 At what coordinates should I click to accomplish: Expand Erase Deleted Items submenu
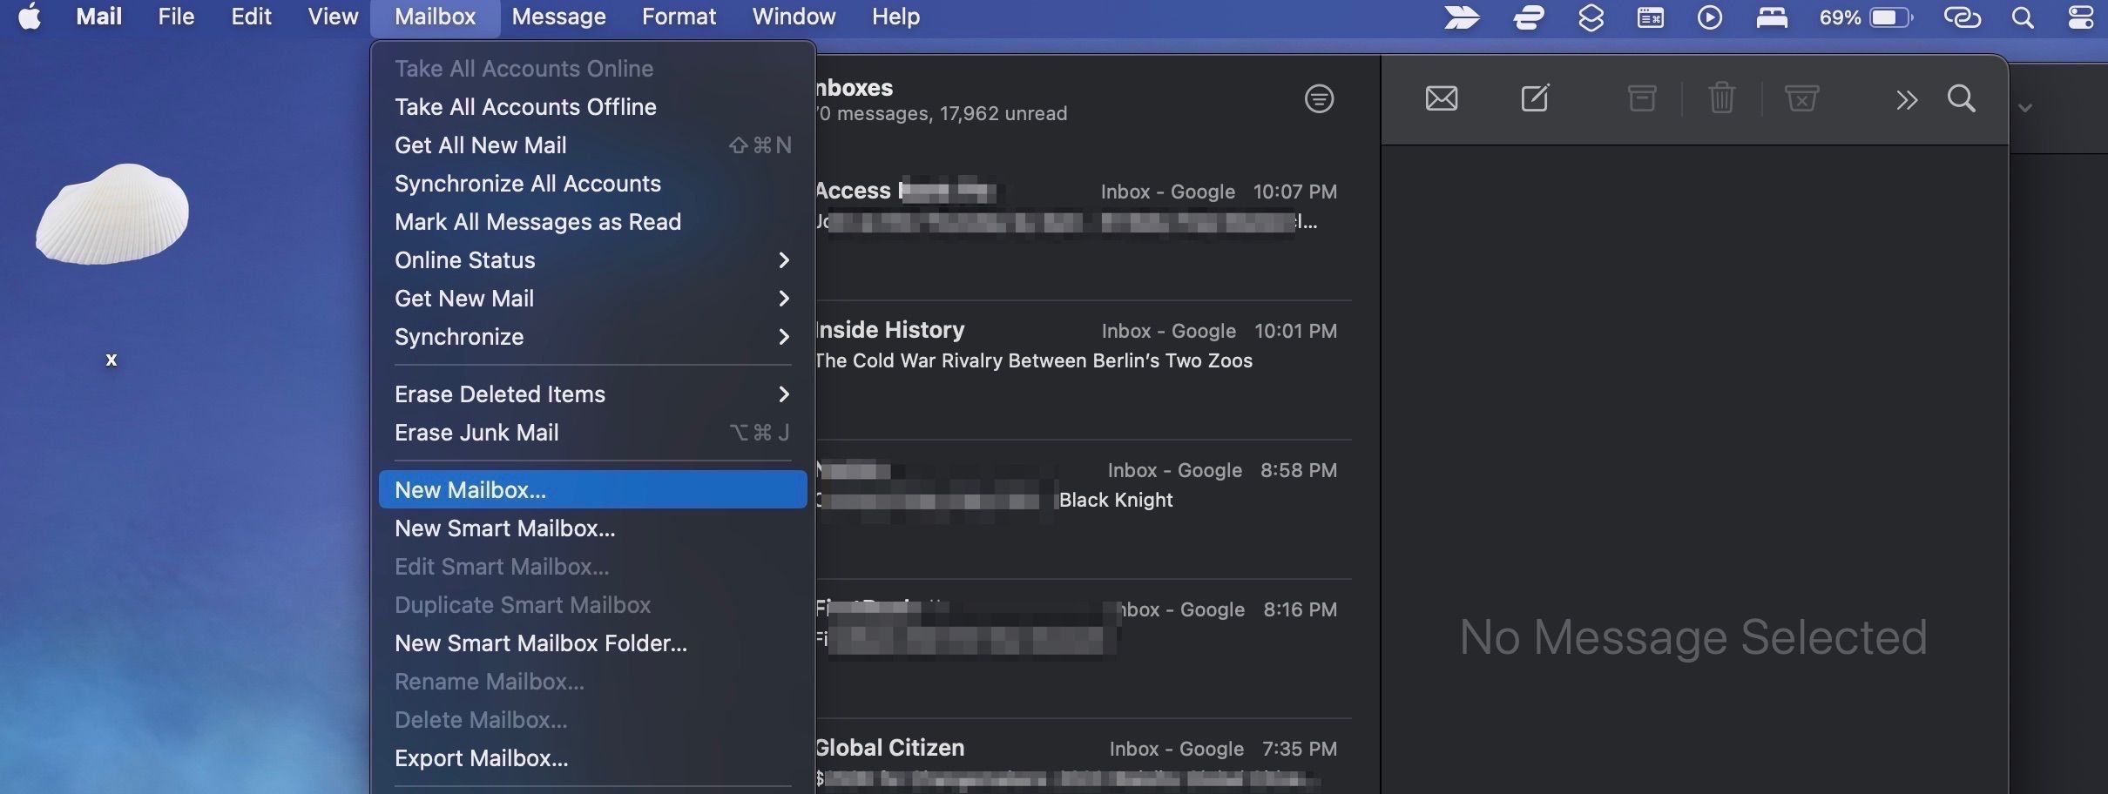tap(592, 394)
